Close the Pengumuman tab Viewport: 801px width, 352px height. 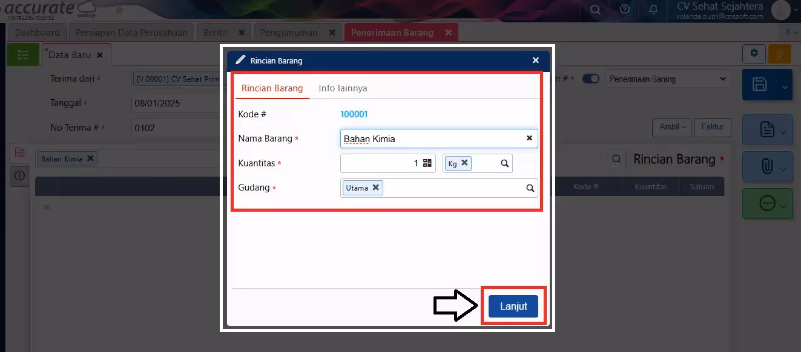coord(332,33)
